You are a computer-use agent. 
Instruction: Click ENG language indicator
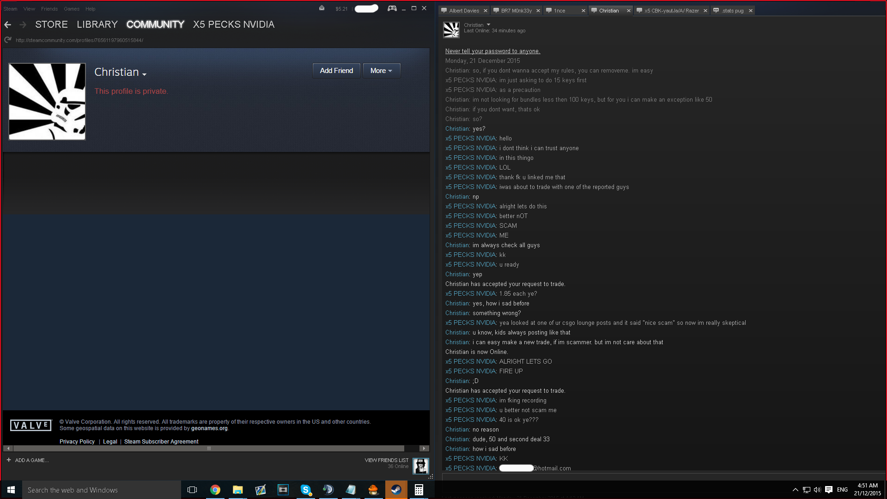pos(842,490)
